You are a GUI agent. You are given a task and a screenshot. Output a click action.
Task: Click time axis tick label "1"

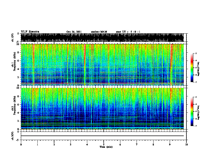[x=37, y=145]
